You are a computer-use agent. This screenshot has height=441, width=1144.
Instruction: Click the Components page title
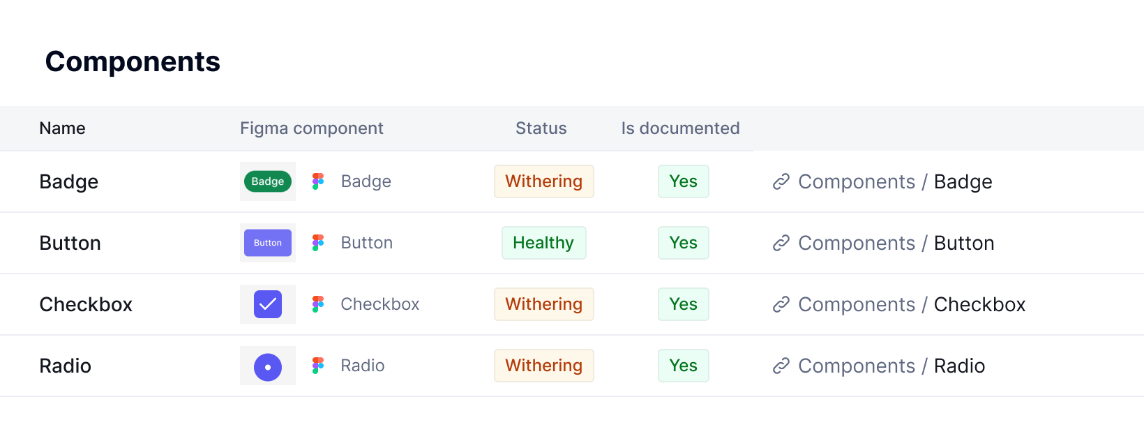(x=132, y=61)
